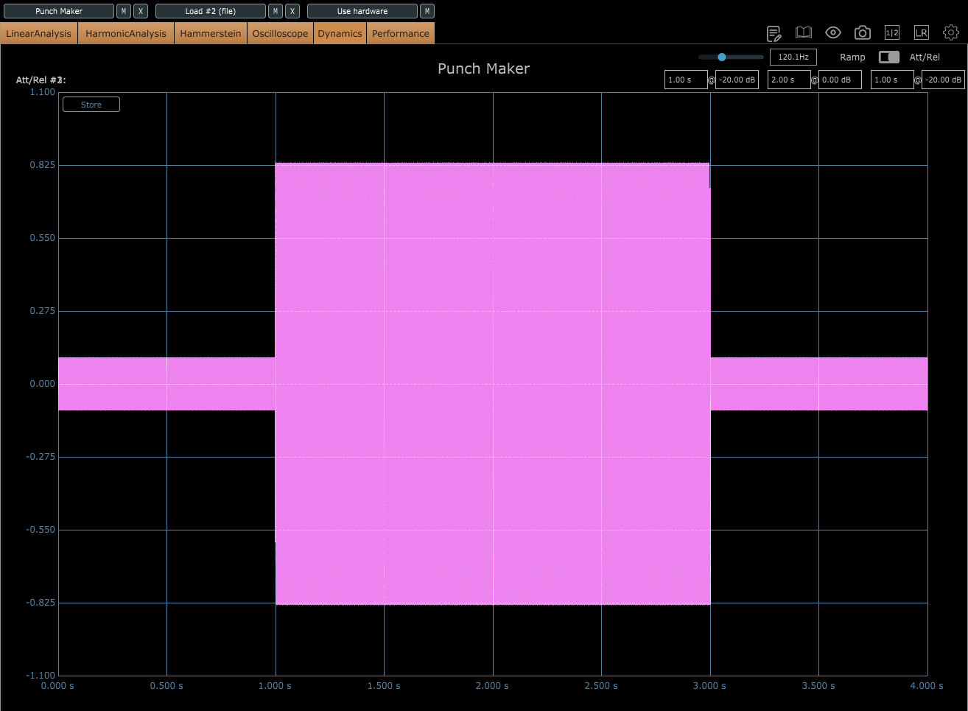Switch to the HarmonicAnalysis tab

tap(126, 33)
